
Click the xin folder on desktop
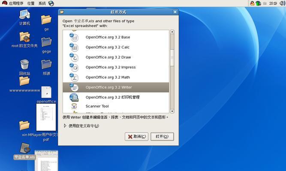click(x=24, y=126)
